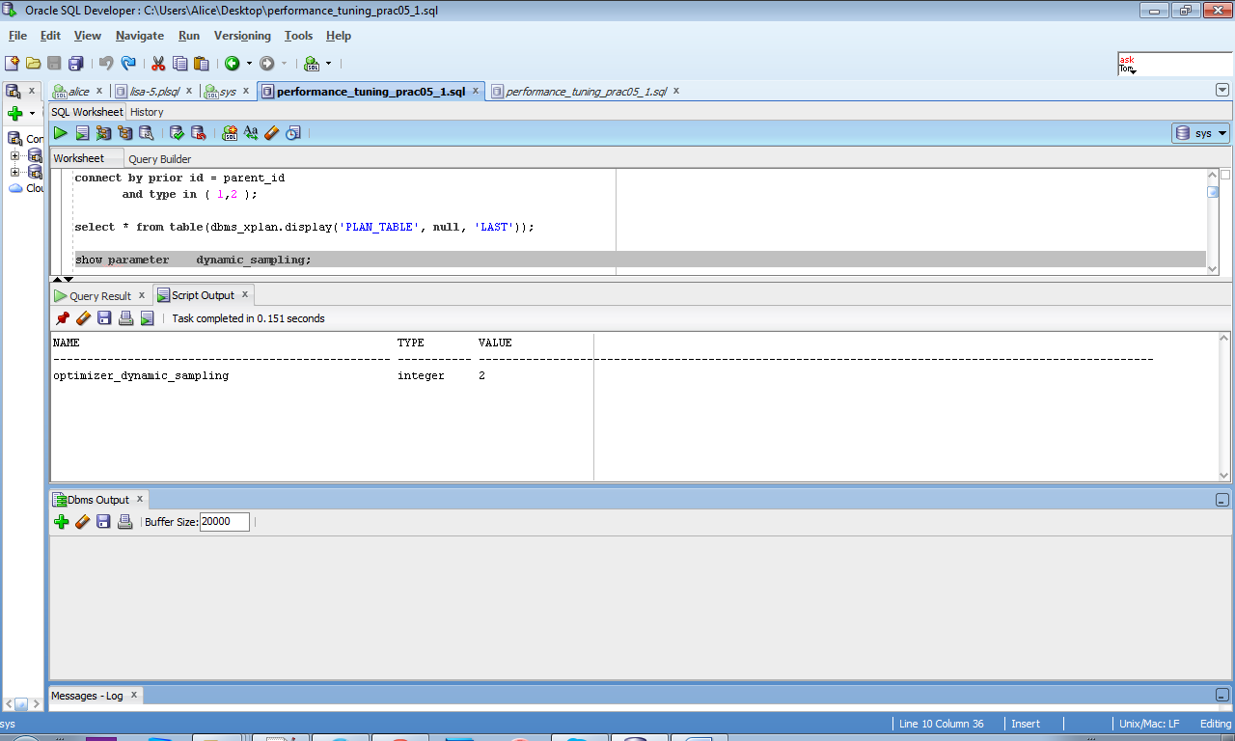Image resolution: width=1235 pixels, height=741 pixels.
Task: Open the Navigate menu
Action: tap(140, 36)
